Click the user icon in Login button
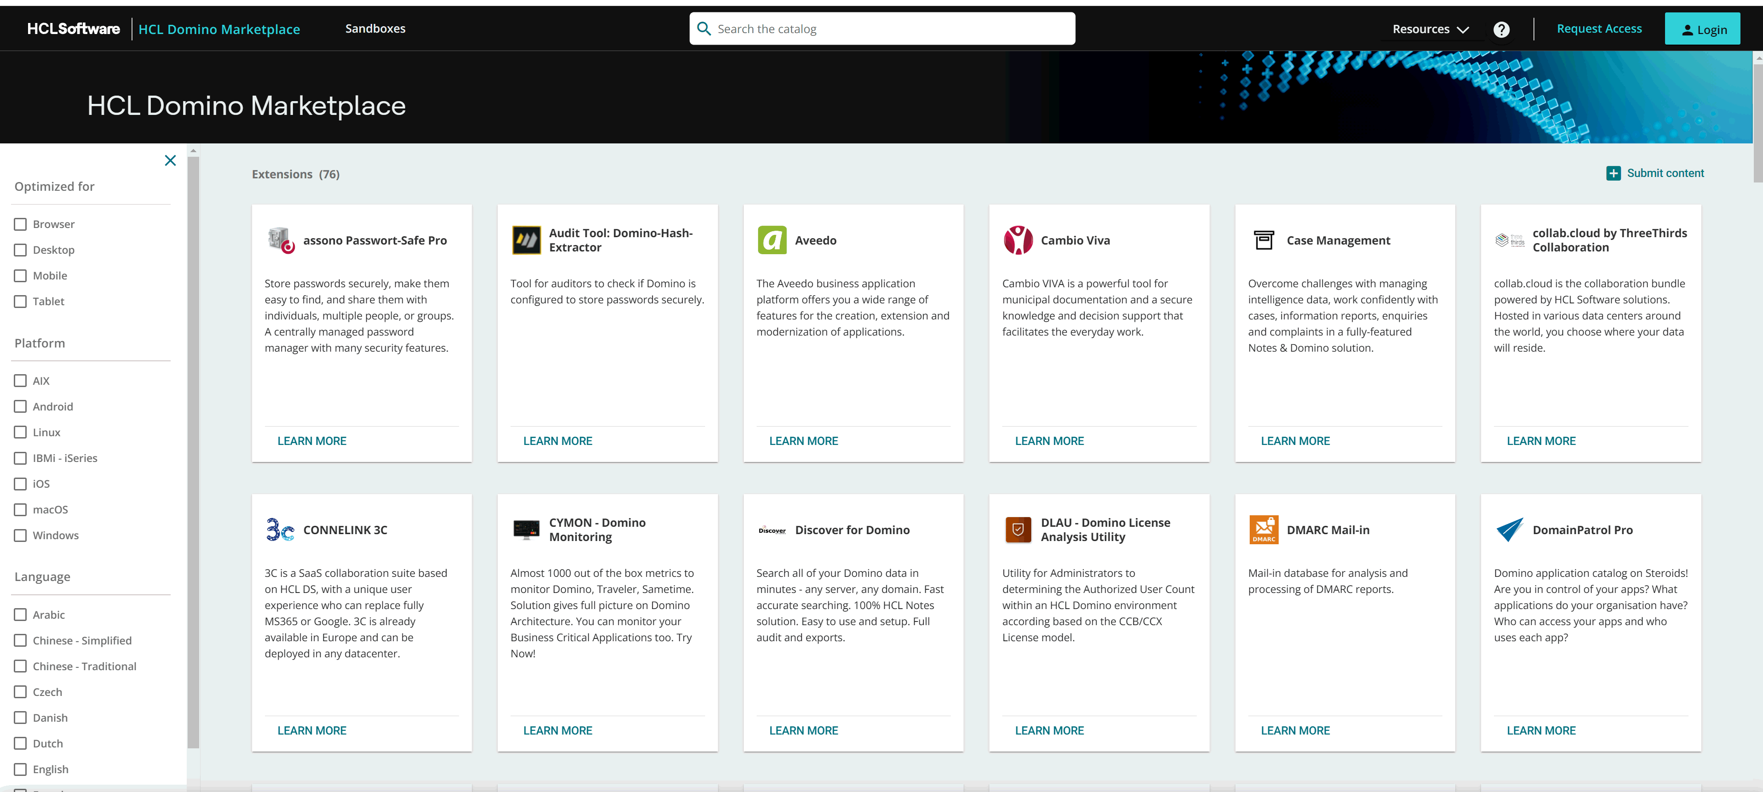The width and height of the screenshot is (1763, 792). click(x=1687, y=30)
